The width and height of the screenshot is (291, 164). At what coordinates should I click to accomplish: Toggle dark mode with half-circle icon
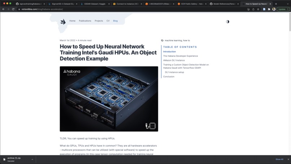227,22
